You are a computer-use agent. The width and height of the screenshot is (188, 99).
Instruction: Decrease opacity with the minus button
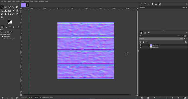point(185,38)
